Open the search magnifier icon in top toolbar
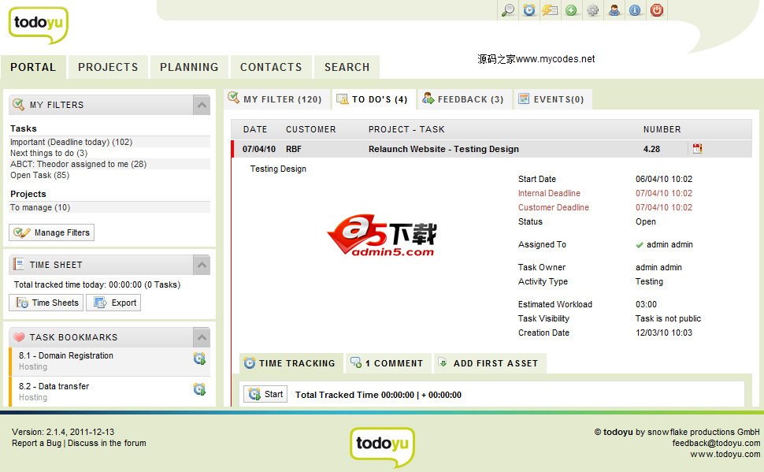The height and width of the screenshot is (472, 764). pos(508,10)
